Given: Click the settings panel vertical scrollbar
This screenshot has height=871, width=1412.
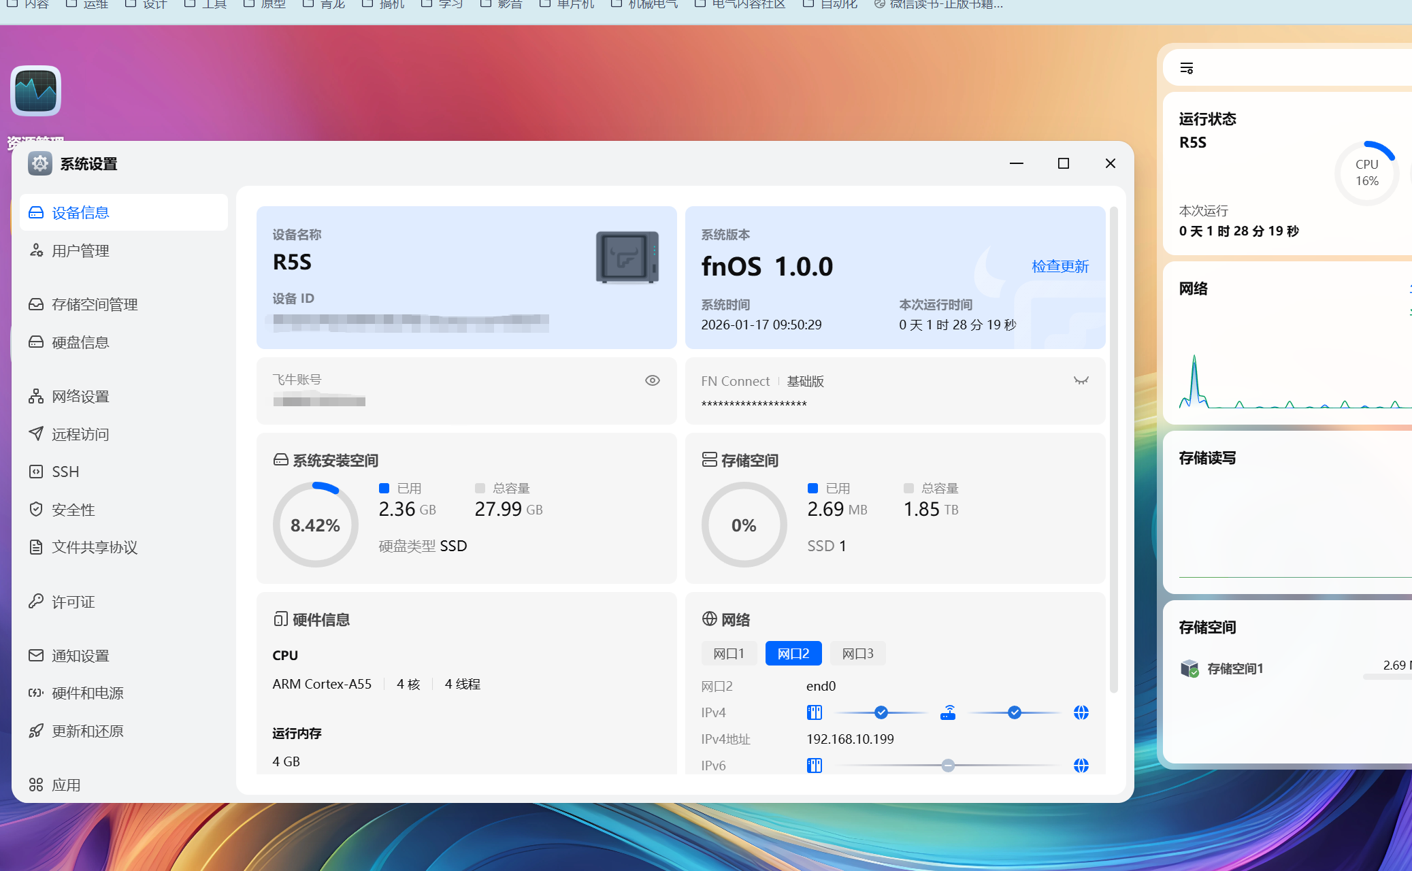Looking at the screenshot, I should (1113, 449).
